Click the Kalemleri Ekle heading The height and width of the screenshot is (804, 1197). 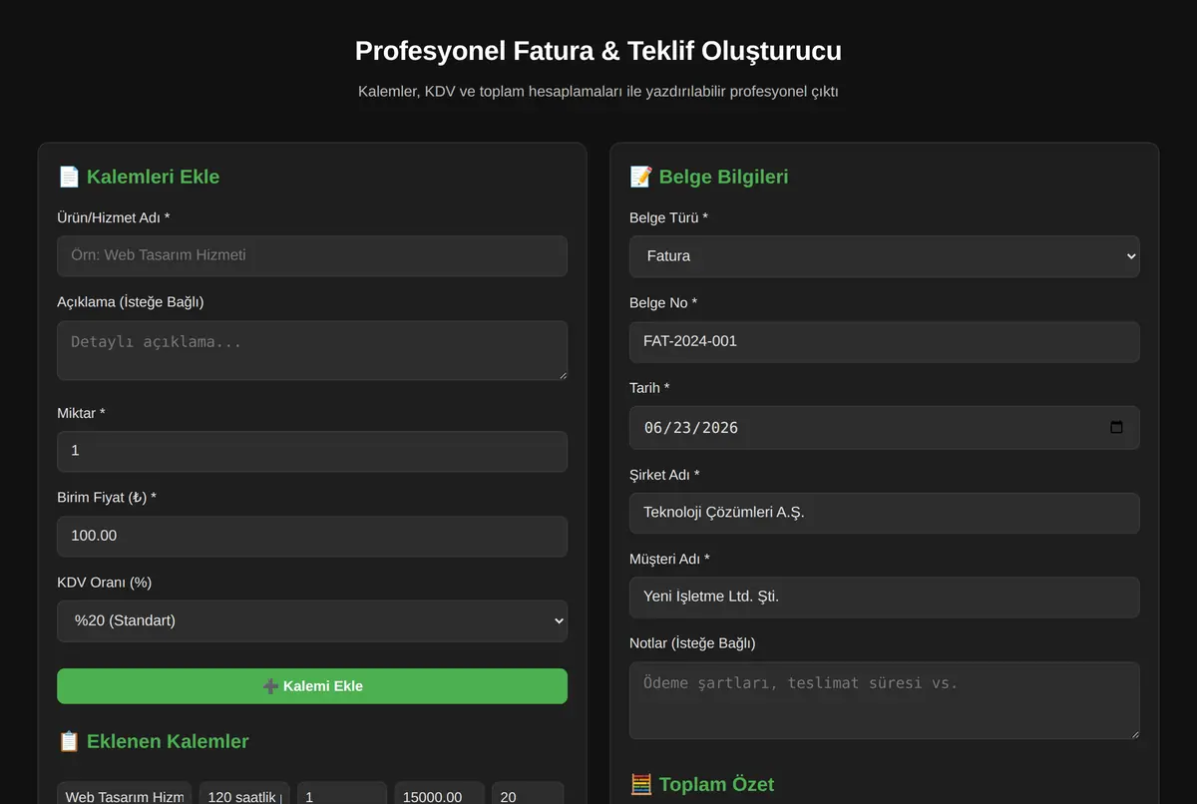[x=139, y=177]
